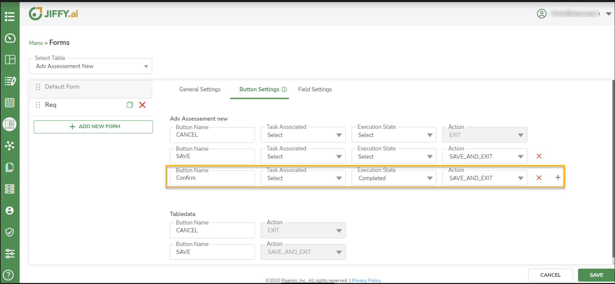This screenshot has width=615, height=284.
Task: Duplicate the Req form using copy icon
Action: pyautogui.click(x=130, y=105)
